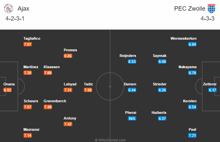Click the Ajax club crest logo
The image size is (220, 142).
tap(8, 8)
